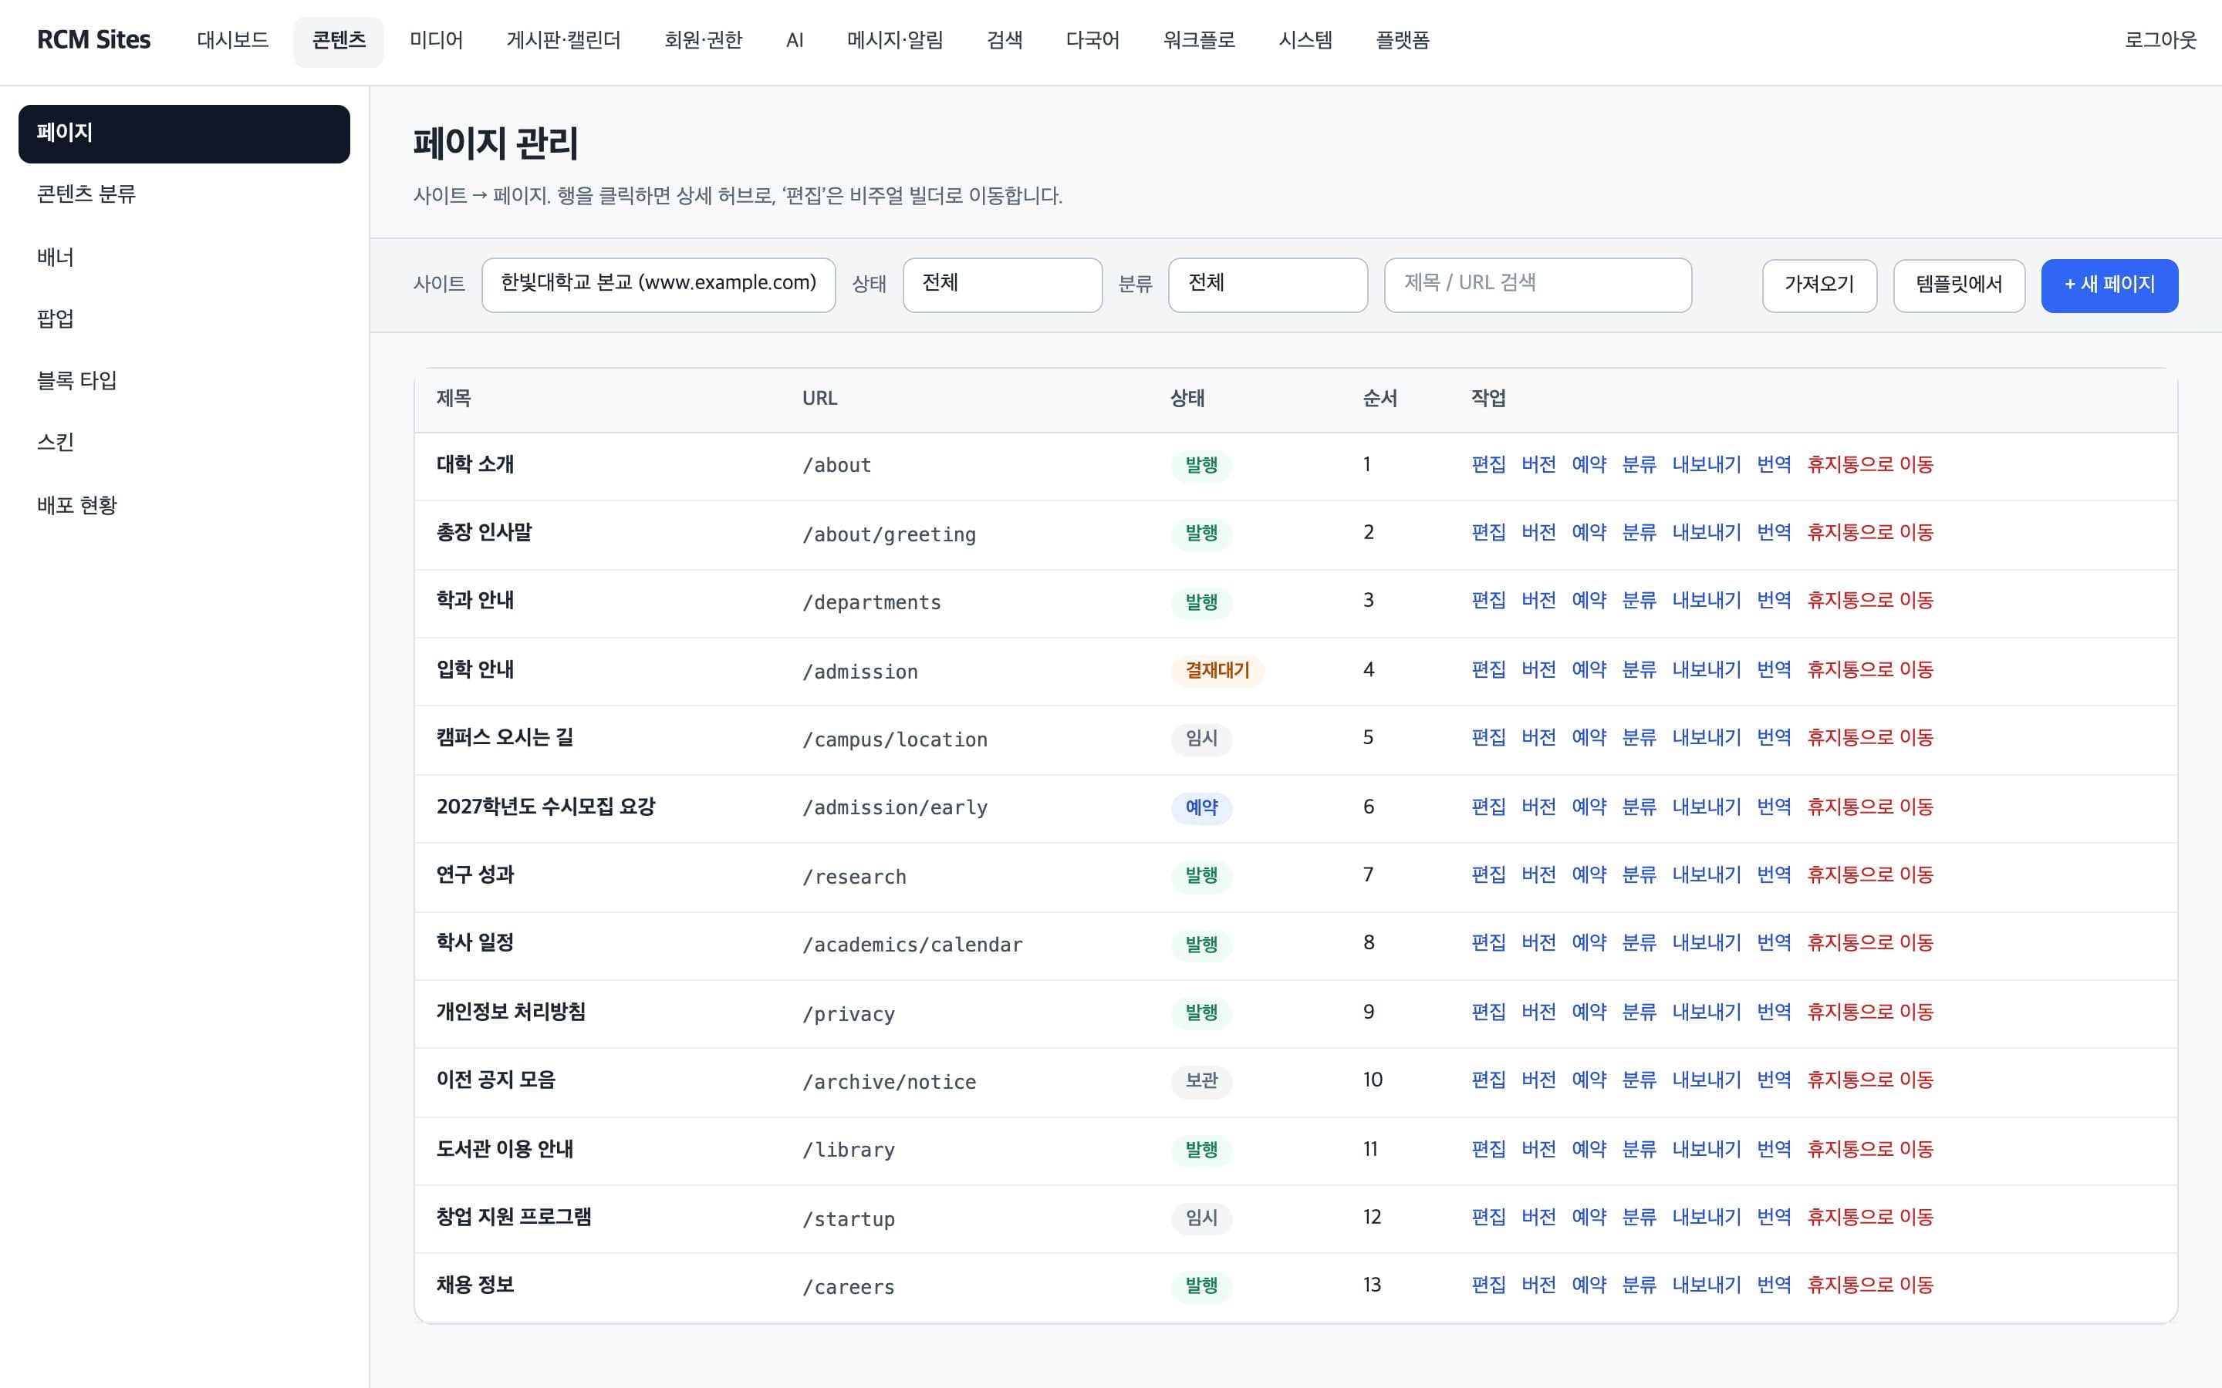Open the 창업 지원 프로그램 page row
Viewport: 2222px width, 1388px height.
click(x=1295, y=1219)
